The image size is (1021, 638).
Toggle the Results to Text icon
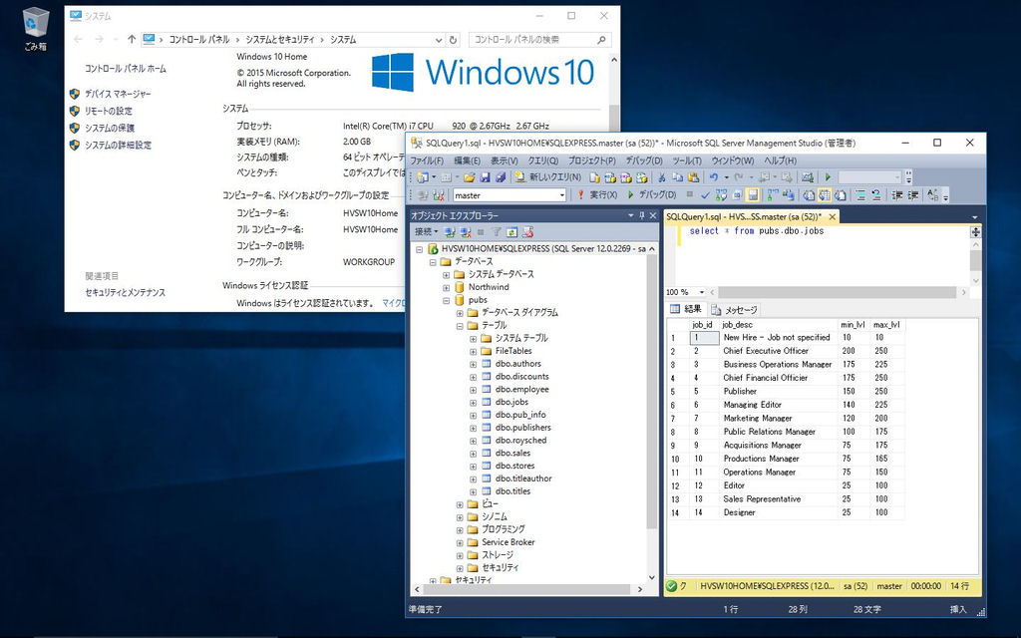click(809, 194)
